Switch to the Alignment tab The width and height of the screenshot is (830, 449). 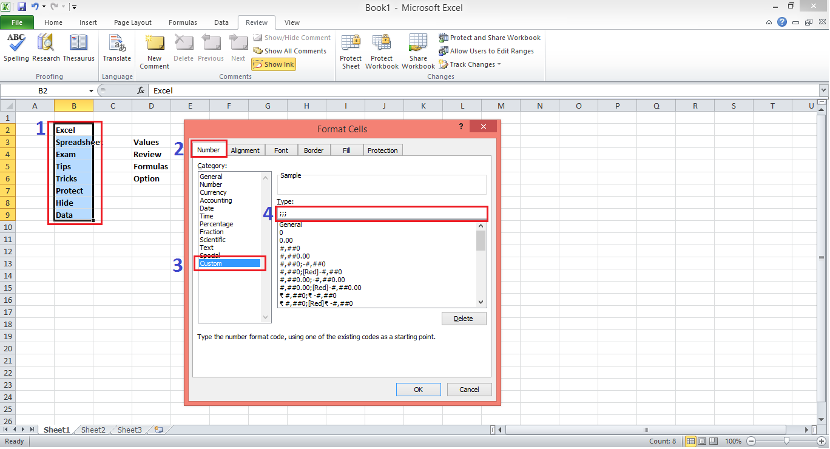[245, 150]
